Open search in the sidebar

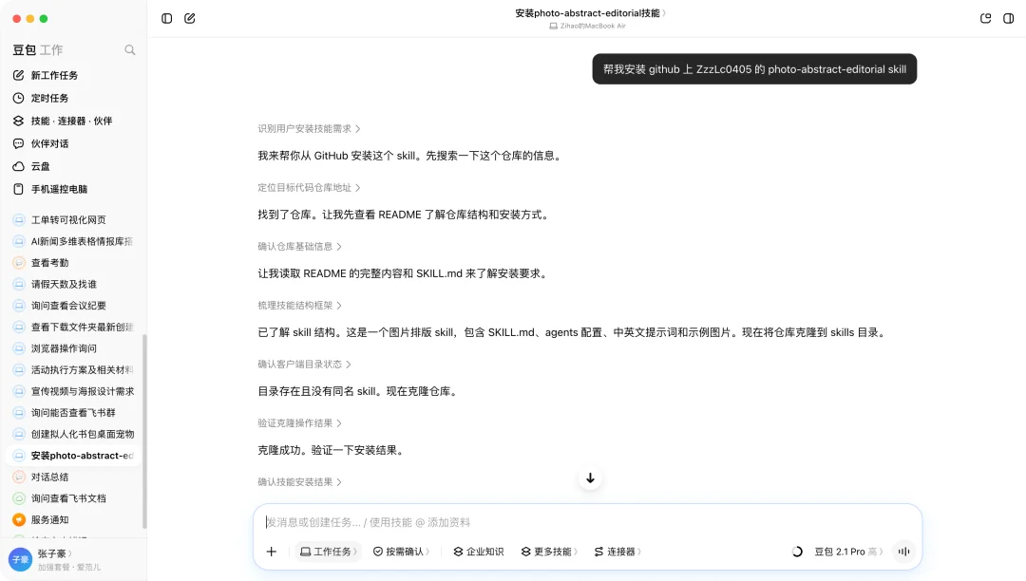pos(129,49)
